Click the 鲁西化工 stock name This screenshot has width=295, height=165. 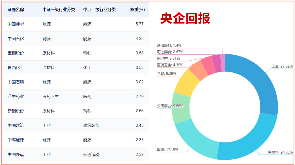pos(16,68)
